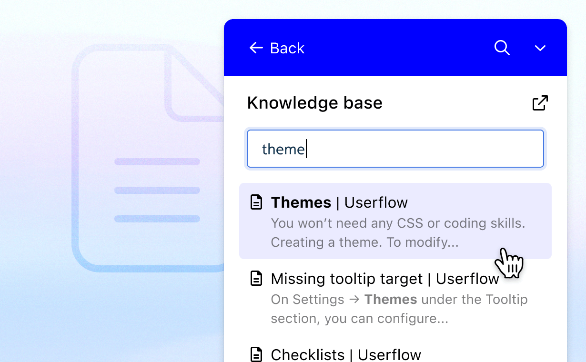This screenshot has height=362, width=586.
Task: Open "Missing tooltip target | Userflow" article
Action: pos(384,279)
